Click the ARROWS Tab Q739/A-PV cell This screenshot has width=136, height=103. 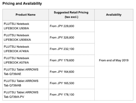pyautogui.click(x=26, y=95)
